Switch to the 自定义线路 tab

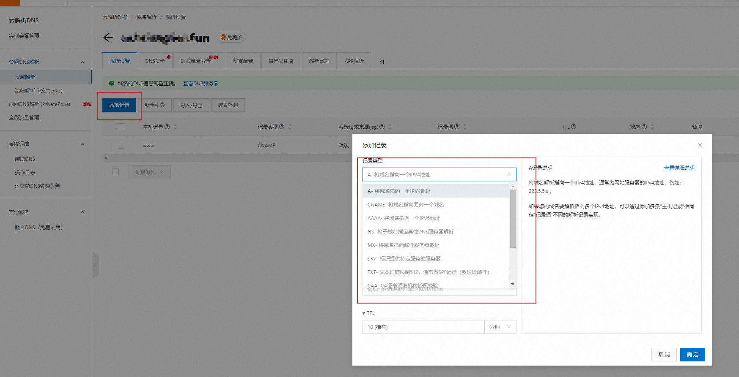pyautogui.click(x=281, y=61)
